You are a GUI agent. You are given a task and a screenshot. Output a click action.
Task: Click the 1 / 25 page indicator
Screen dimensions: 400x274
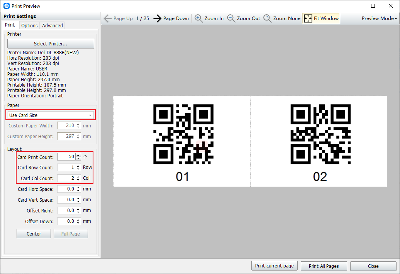(142, 18)
